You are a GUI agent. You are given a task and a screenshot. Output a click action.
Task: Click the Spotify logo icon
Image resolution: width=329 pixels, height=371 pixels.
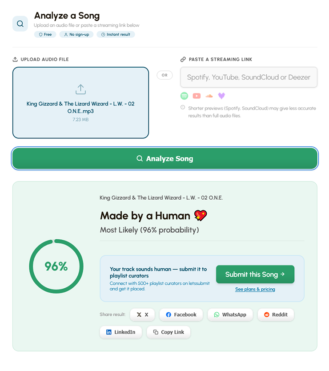click(184, 96)
